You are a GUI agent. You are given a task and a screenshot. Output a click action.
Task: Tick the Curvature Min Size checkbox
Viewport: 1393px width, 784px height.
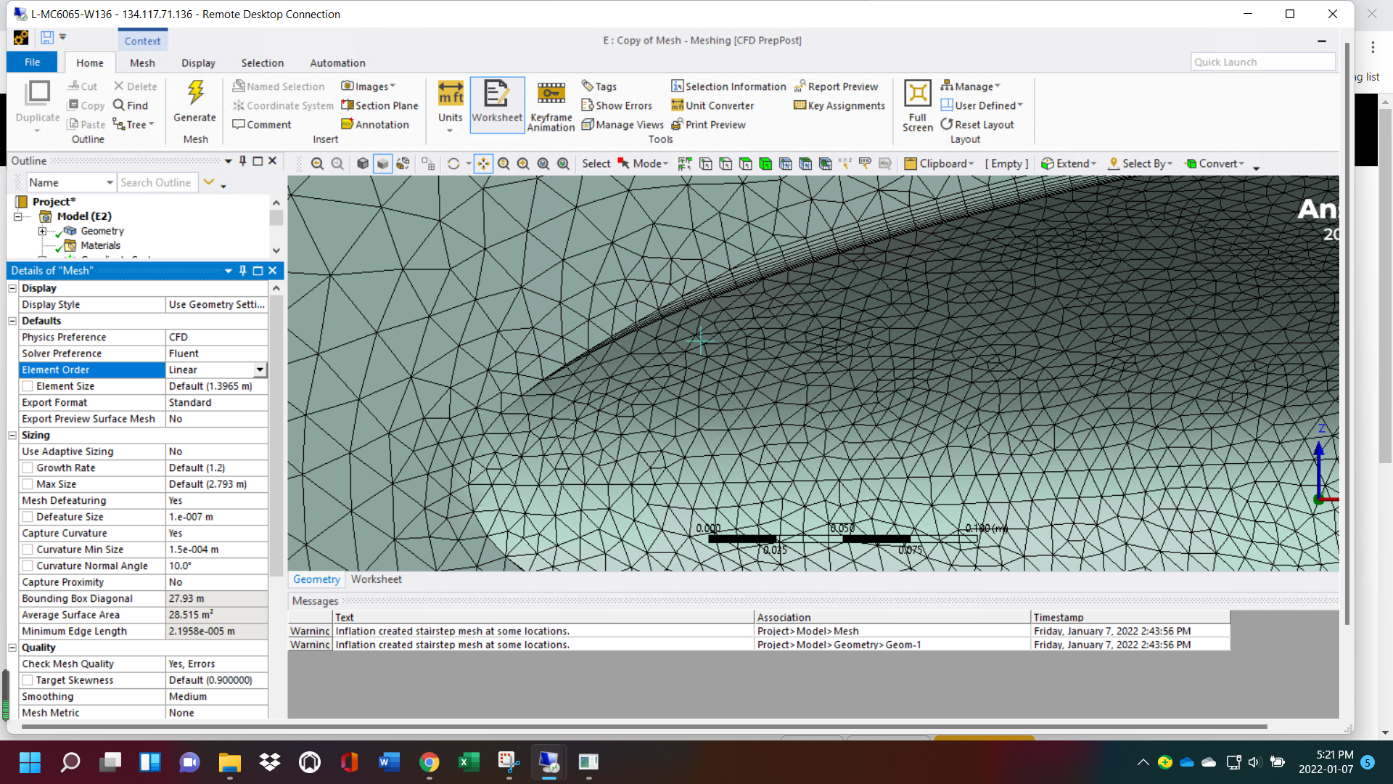click(x=28, y=550)
